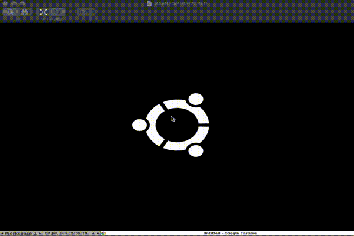Go to next workspace arrow after Workspace 1

[40, 233]
